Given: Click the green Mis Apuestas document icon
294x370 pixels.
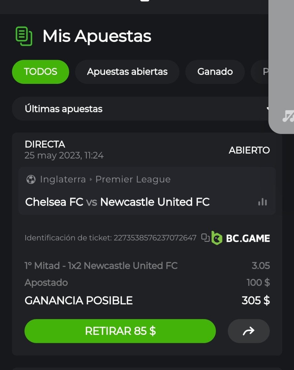Looking at the screenshot, I should point(24,36).
